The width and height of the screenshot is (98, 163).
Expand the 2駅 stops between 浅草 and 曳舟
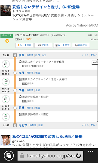(x=6, y=64)
